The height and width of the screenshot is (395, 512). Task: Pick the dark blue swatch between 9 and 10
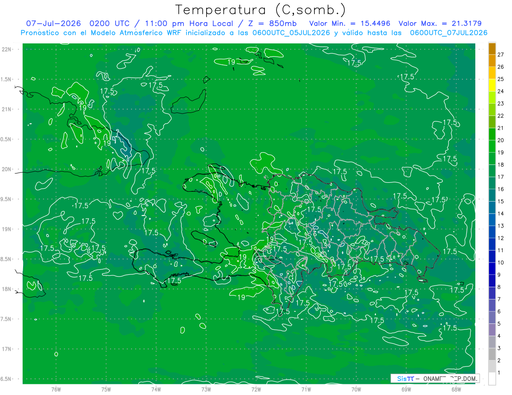tap(492, 269)
